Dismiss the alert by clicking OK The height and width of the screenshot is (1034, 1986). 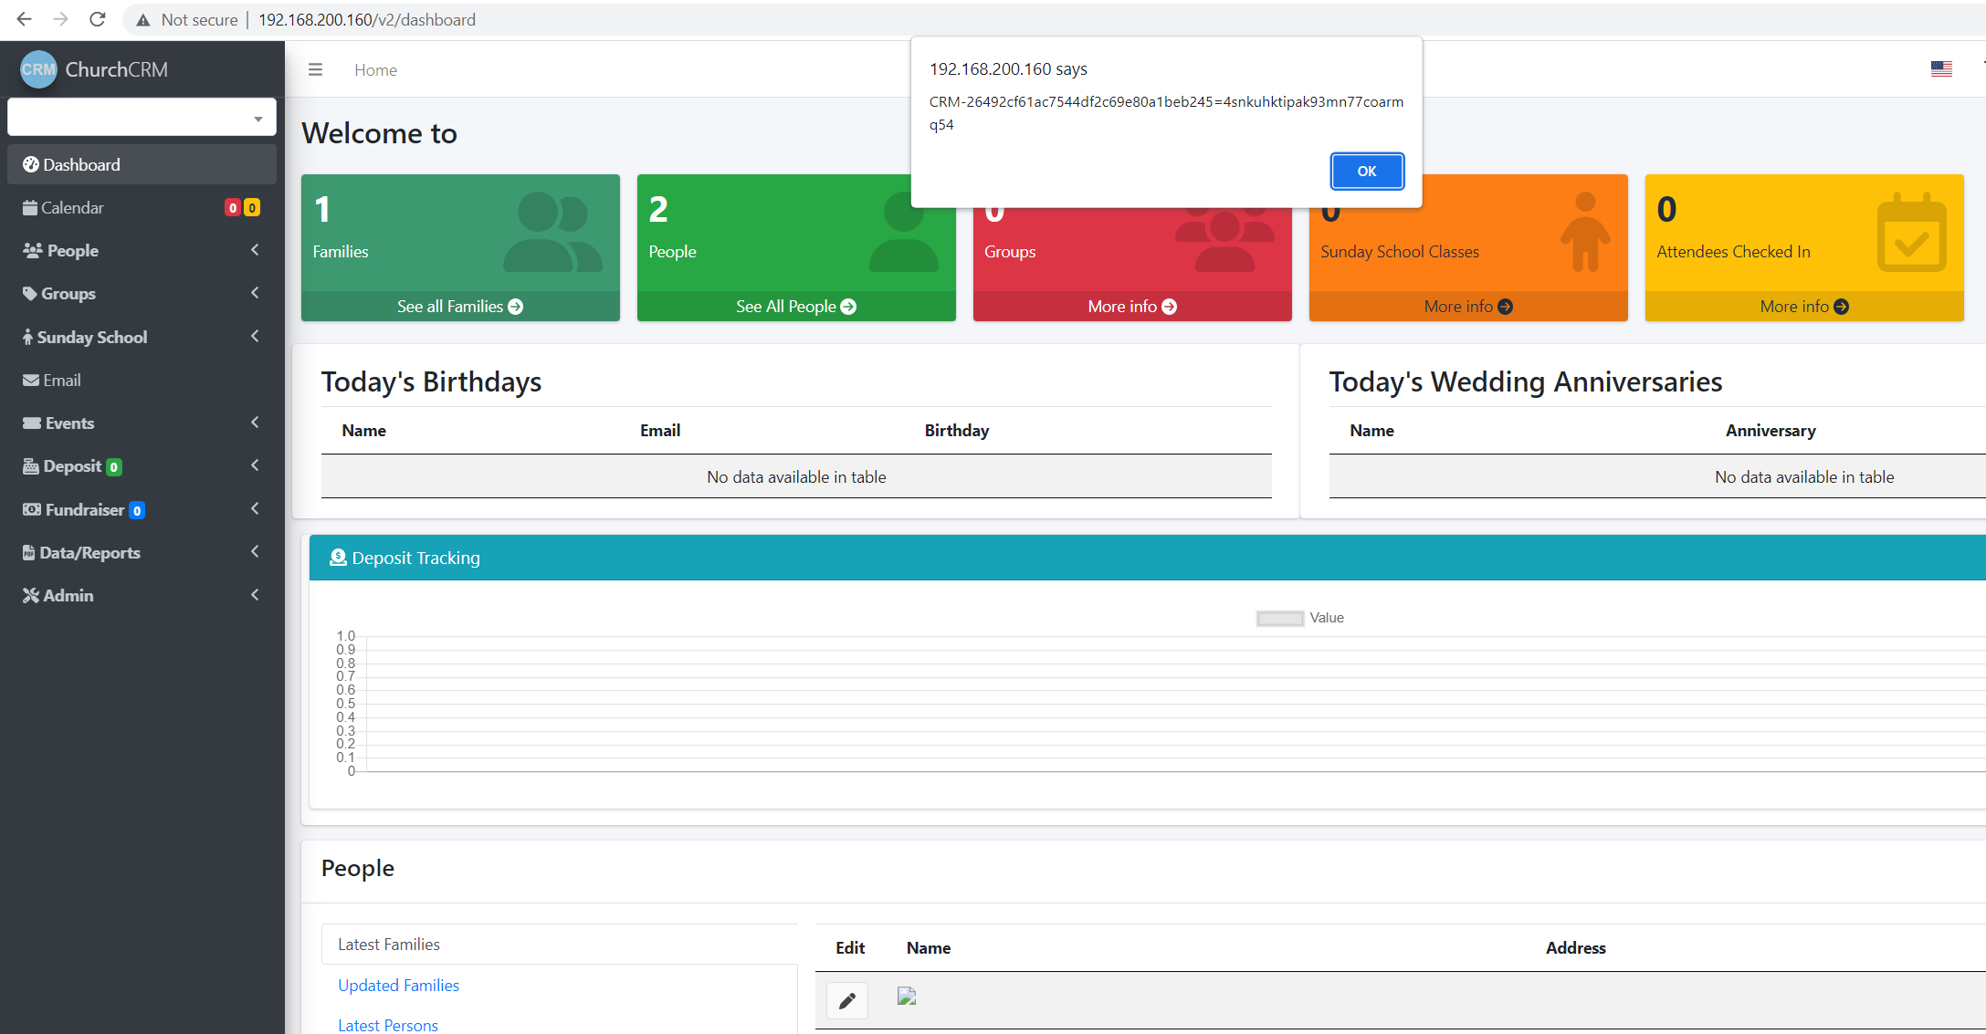click(x=1367, y=171)
